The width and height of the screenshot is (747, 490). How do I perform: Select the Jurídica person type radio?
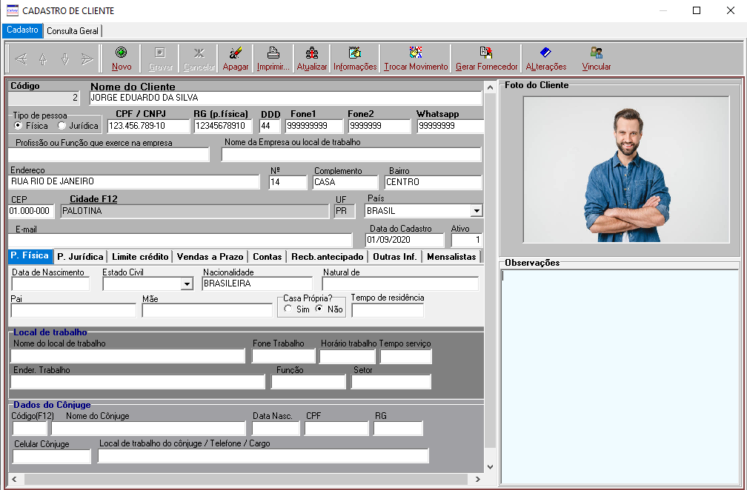(62, 126)
